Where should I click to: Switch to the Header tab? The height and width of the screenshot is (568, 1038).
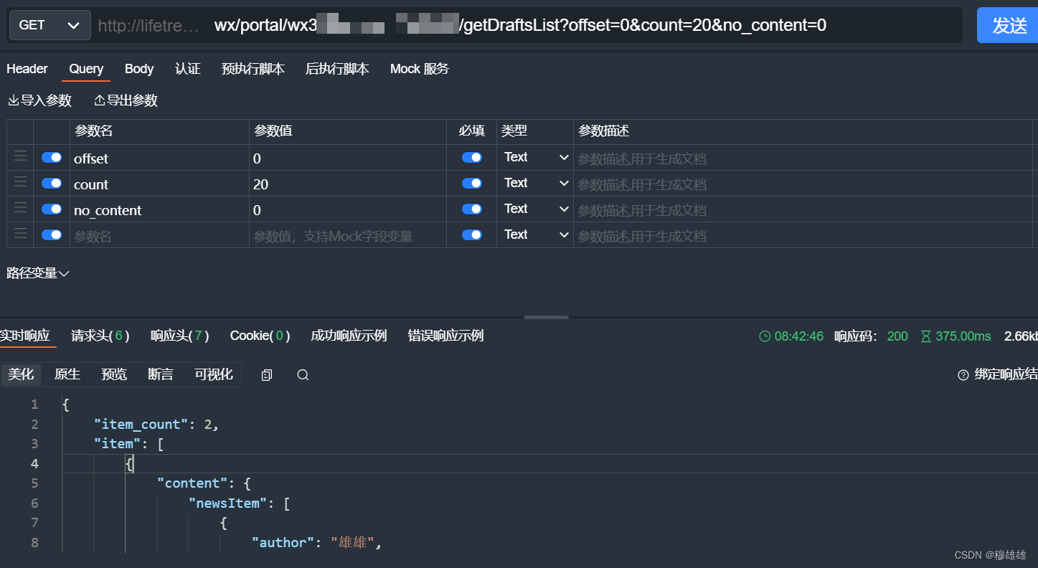(x=27, y=69)
